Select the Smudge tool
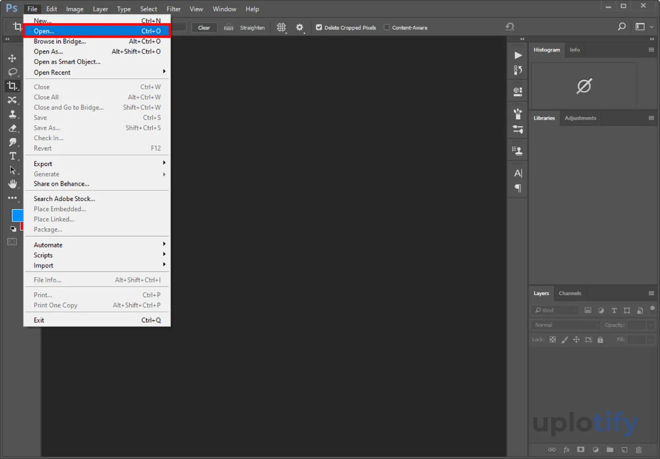 tap(12, 142)
